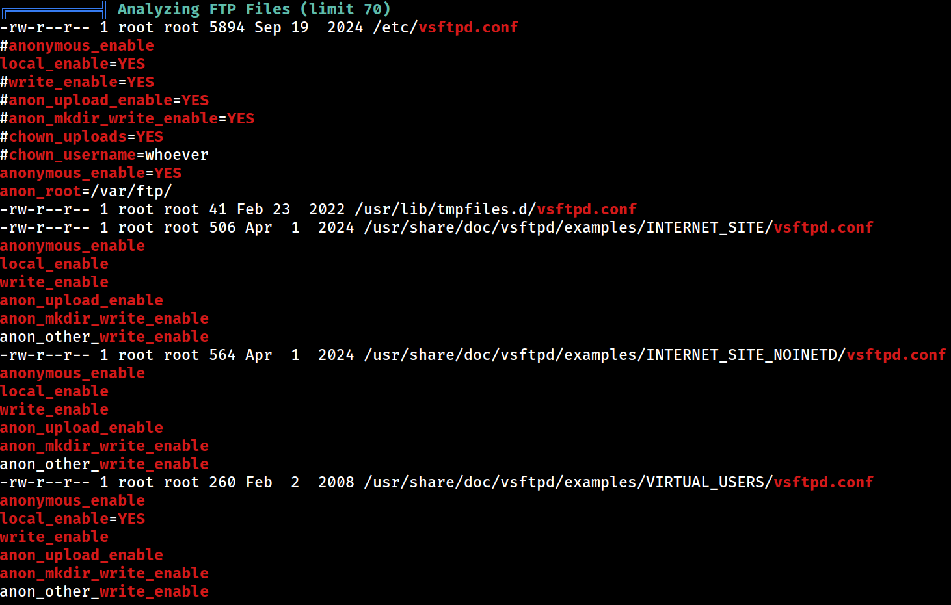
Task: Click the uncommented 'anonymous_enable=YES' line
Action: point(91,173)
